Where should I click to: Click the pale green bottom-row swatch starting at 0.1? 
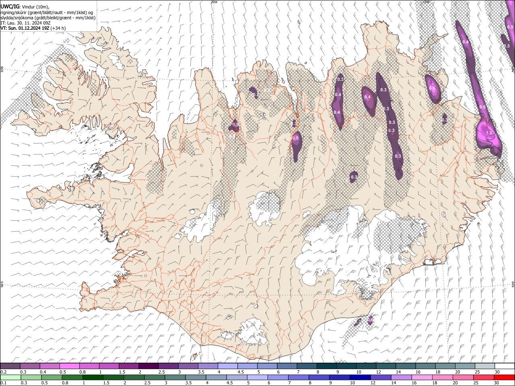(x=10, y=377)
